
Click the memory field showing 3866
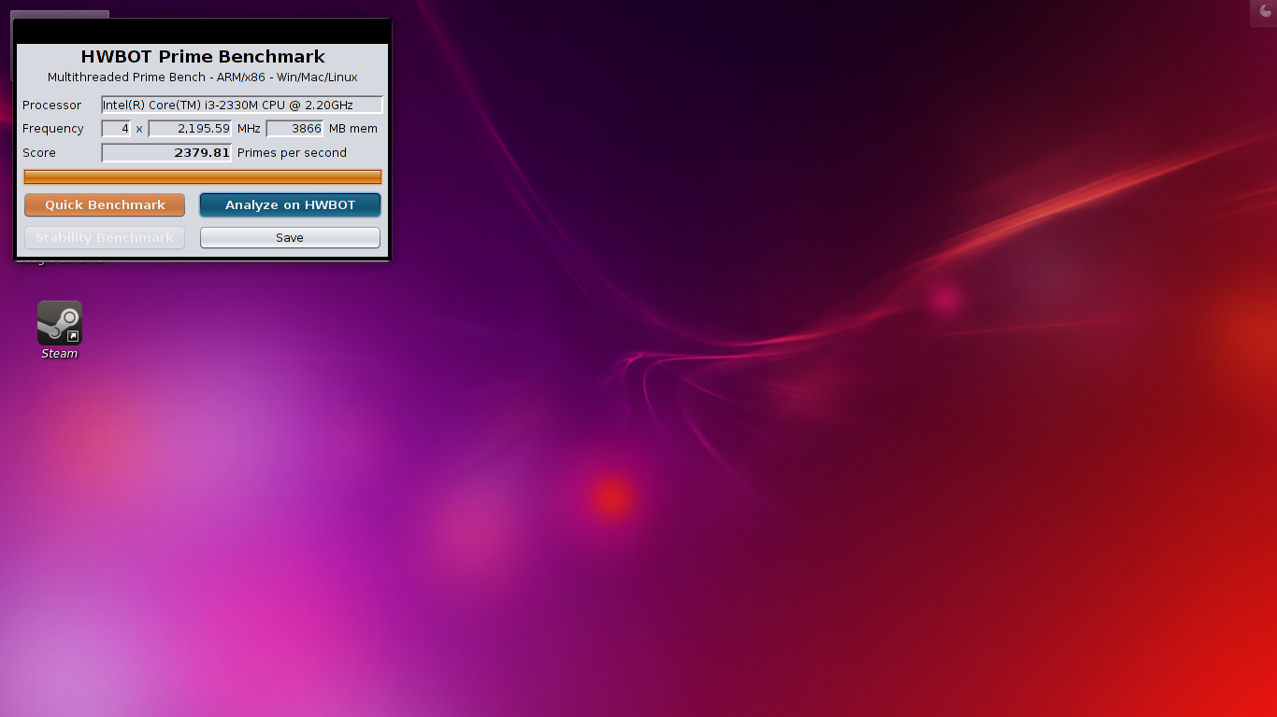coord(294,129)
